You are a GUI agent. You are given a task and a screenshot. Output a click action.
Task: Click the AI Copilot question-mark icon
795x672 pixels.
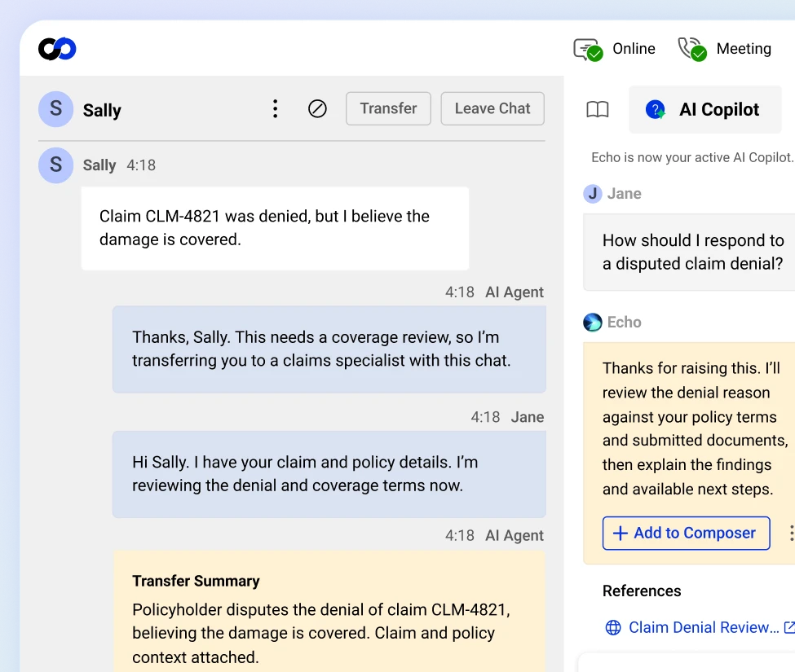655,109
